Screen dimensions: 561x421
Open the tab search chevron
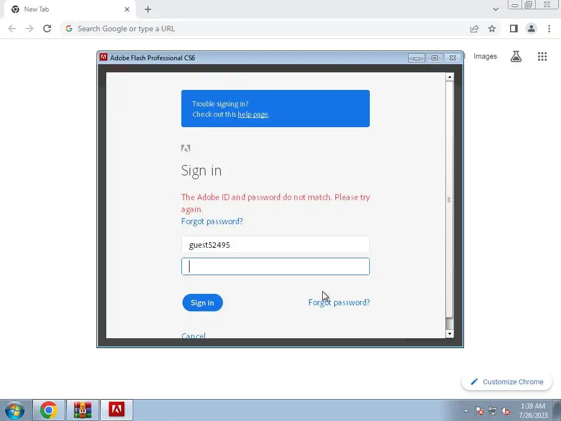[495, 9]
